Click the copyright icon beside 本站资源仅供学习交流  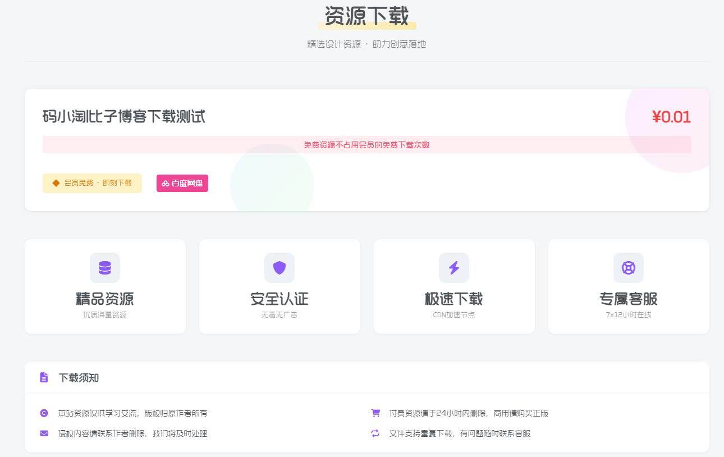tap(44, 413)
